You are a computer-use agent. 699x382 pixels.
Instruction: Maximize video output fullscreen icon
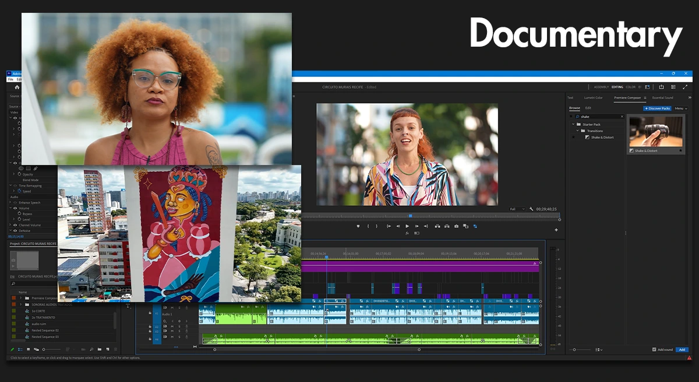685,87
